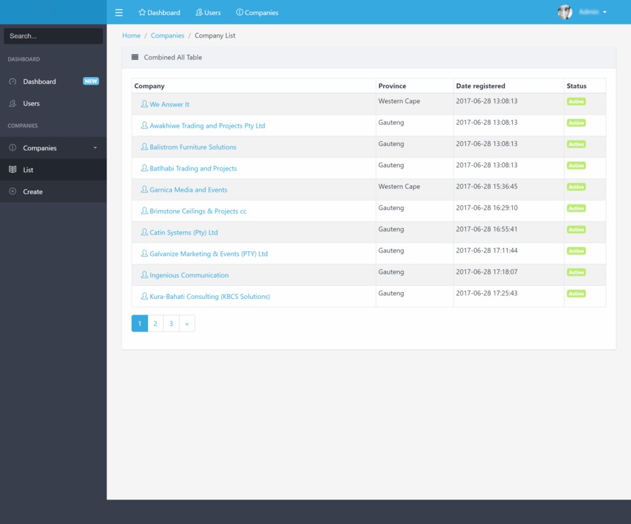The width and height of the screenshot is (631, 524).
Task: Click the user icon next to Galvanize Marketing
Action: coord(144,253)
